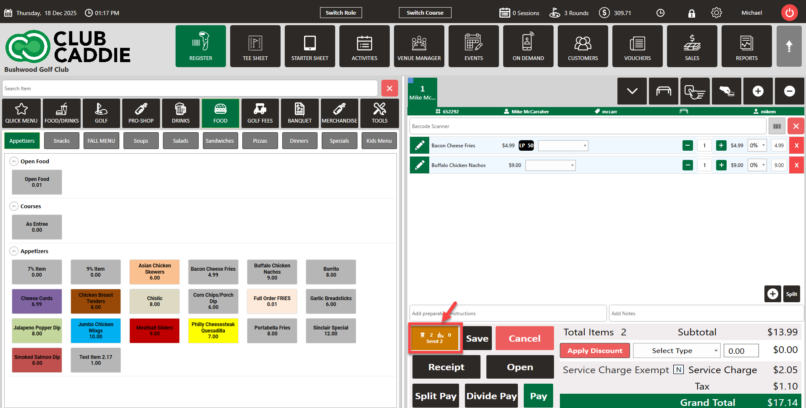This screenshot has width=806, height=408.
Task: Switch to the Sandwiches subcategory tab
Action: coord(219,141)
